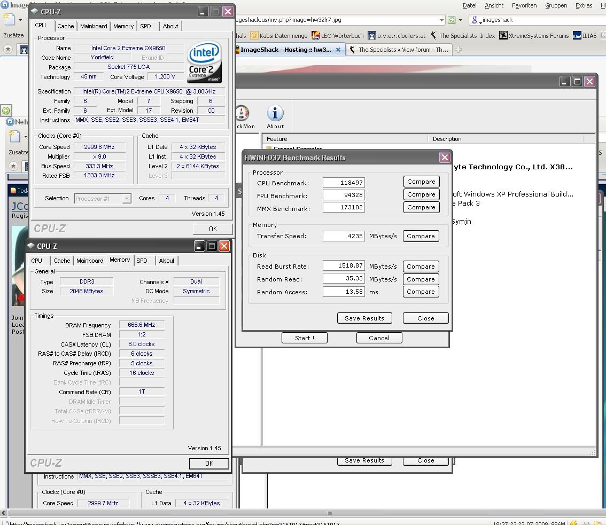The image size is (606, 525).
Task: Open the o.v.e.r.clockers.at bookmark
Action: (x=397, y=36)
